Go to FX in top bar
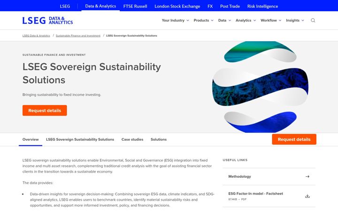Viewport: 338px width, 211px height. pyautogui.click(x=210, y=6)
